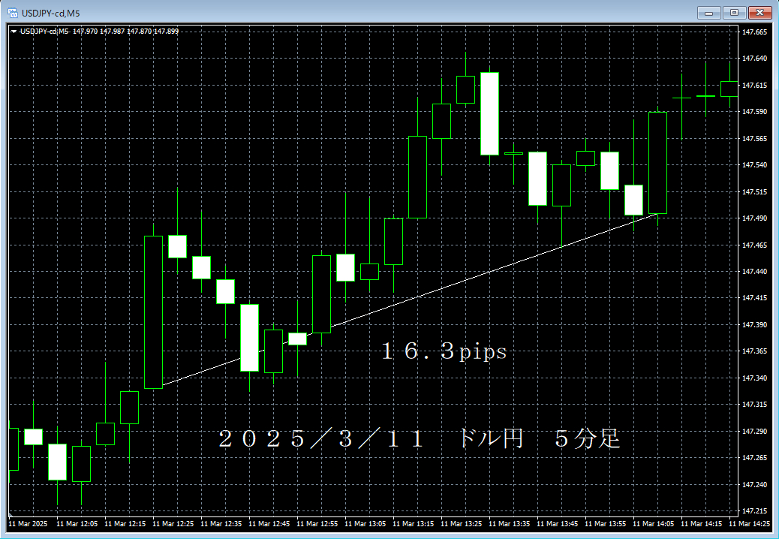Image resolution: width=779 pixels, height=539 pixels.
Task: Select the 2025/3/11 ドル円 5分足 label
Action: click(420, 439)
